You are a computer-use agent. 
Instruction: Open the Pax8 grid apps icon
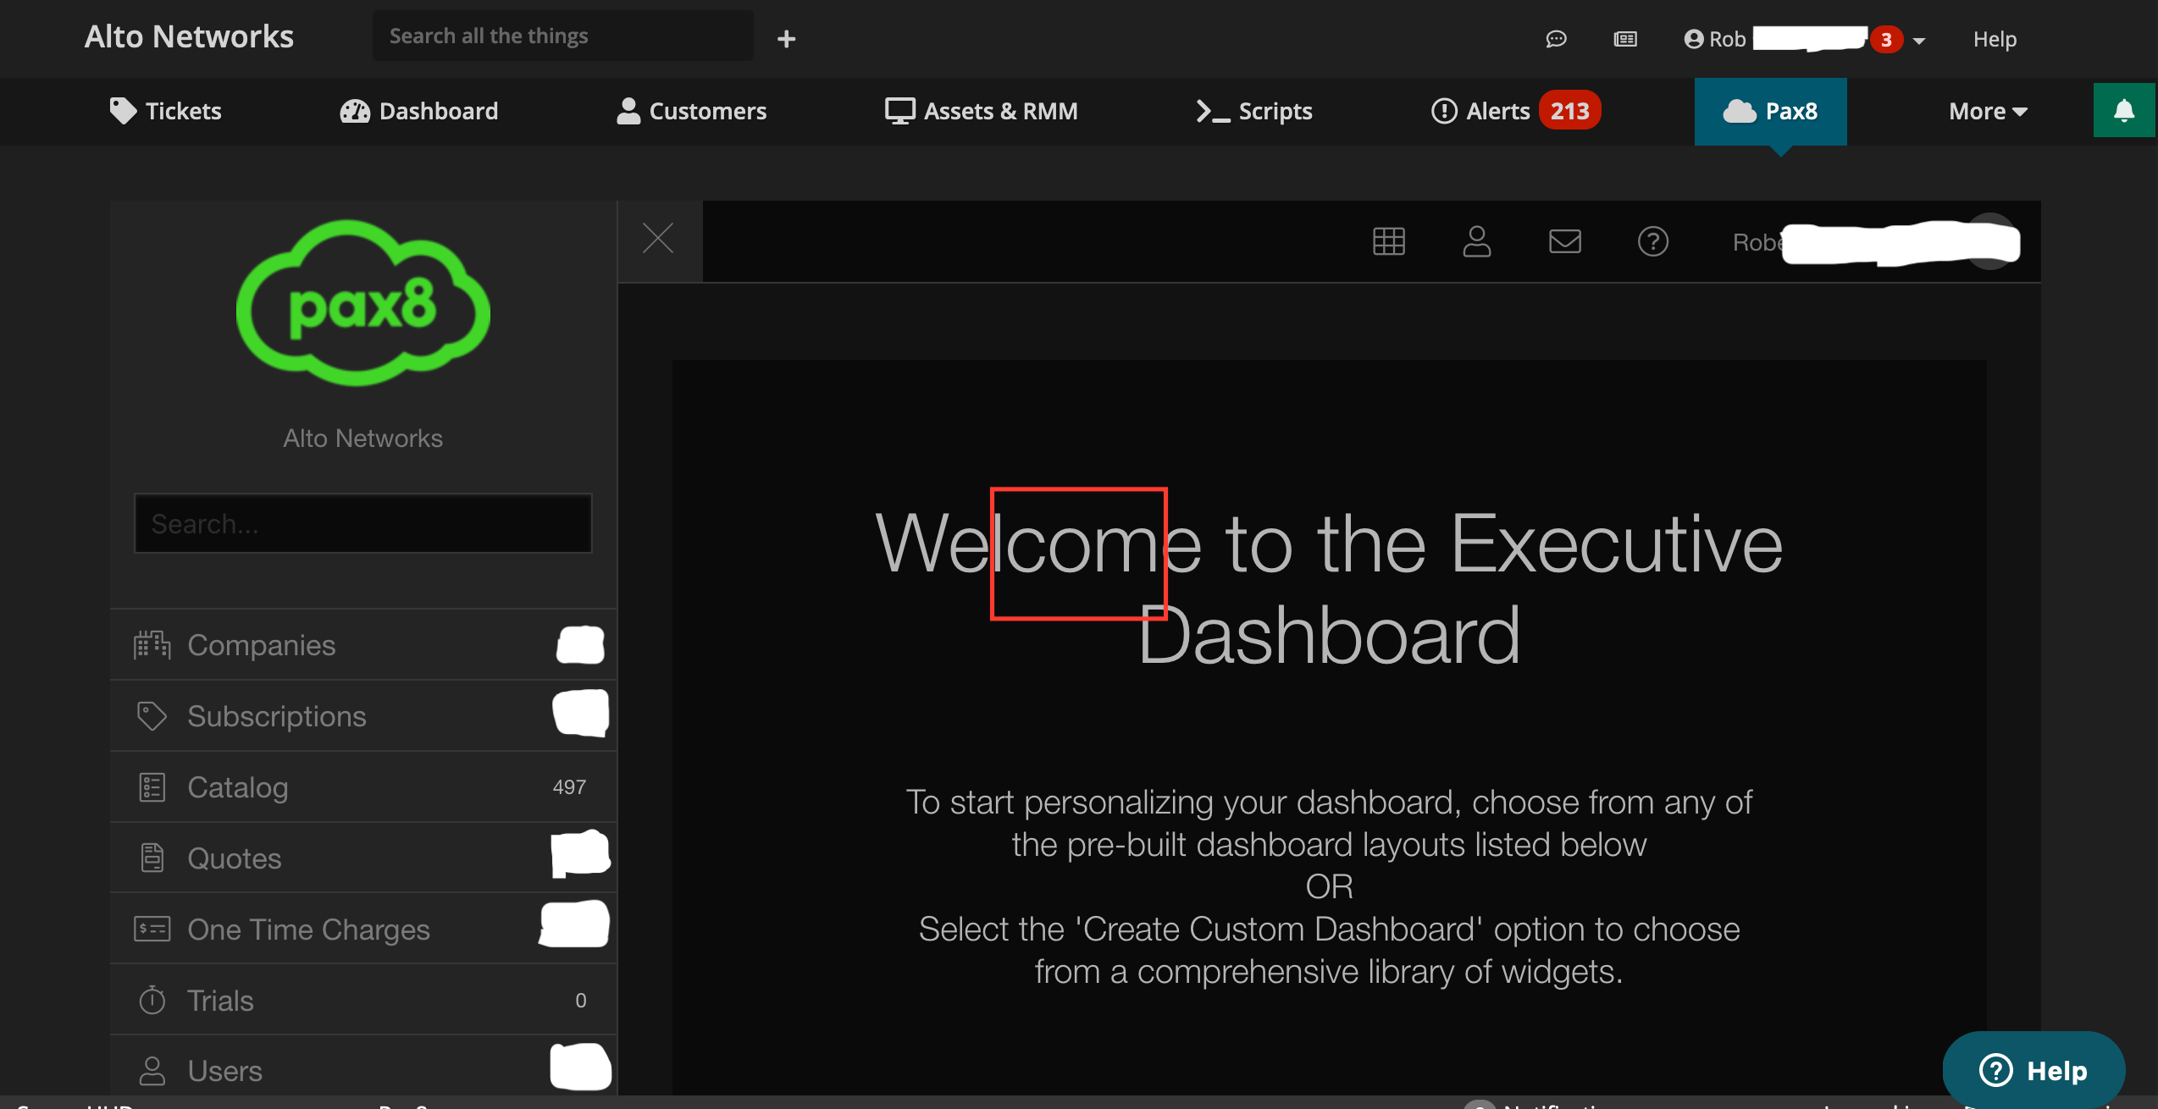(x=1388, y=241)
